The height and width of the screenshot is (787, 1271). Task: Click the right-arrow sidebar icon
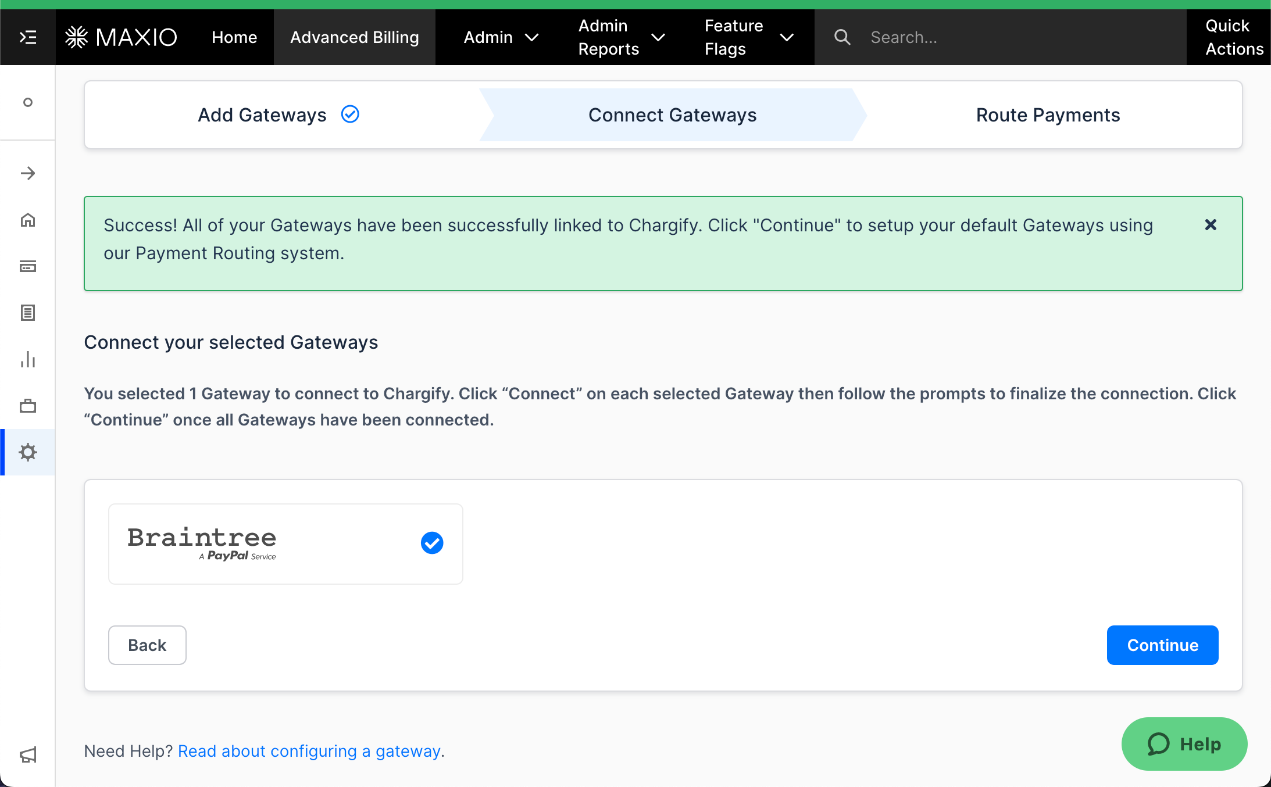pyautogui.click(x=28, y=173)
